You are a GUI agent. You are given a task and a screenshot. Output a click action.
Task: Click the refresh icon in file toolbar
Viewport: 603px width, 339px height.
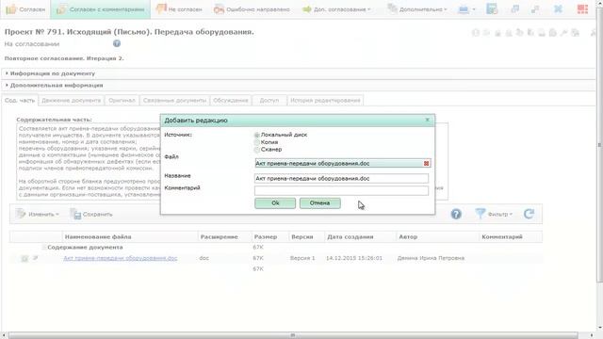[x=529, y=214]
